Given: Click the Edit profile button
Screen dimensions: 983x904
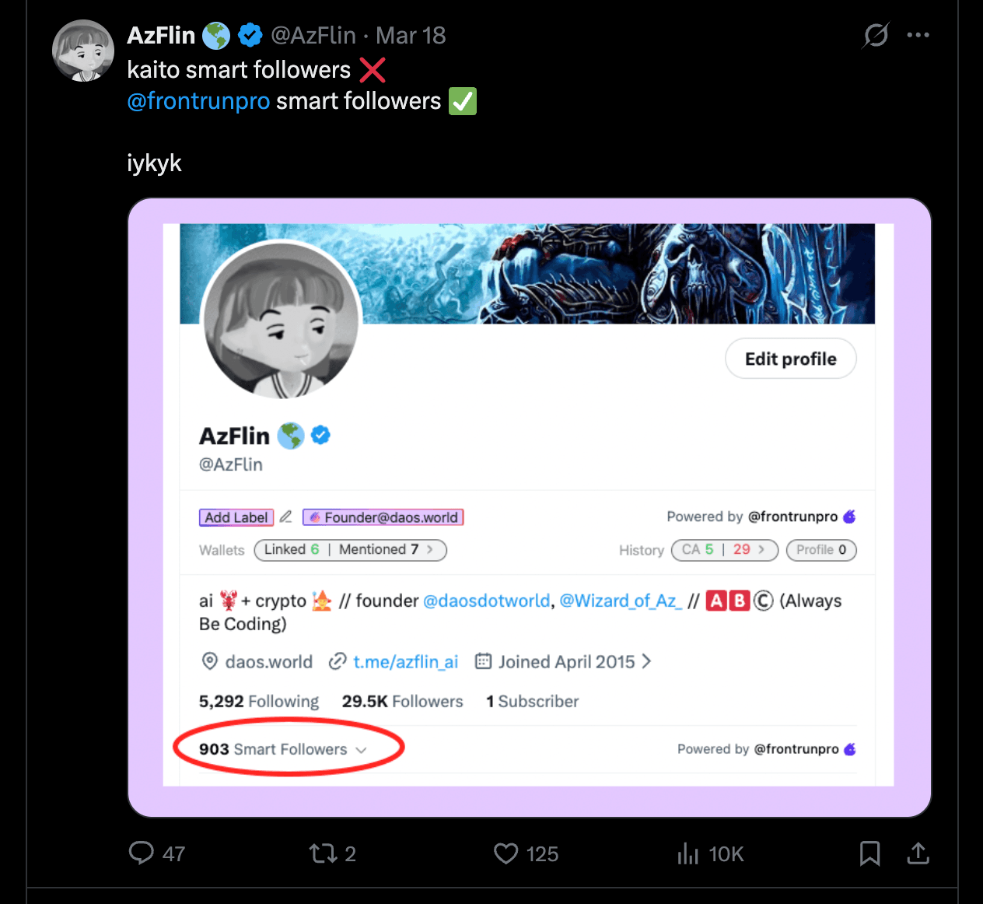Looking at the screenshot, I should 790,359.
